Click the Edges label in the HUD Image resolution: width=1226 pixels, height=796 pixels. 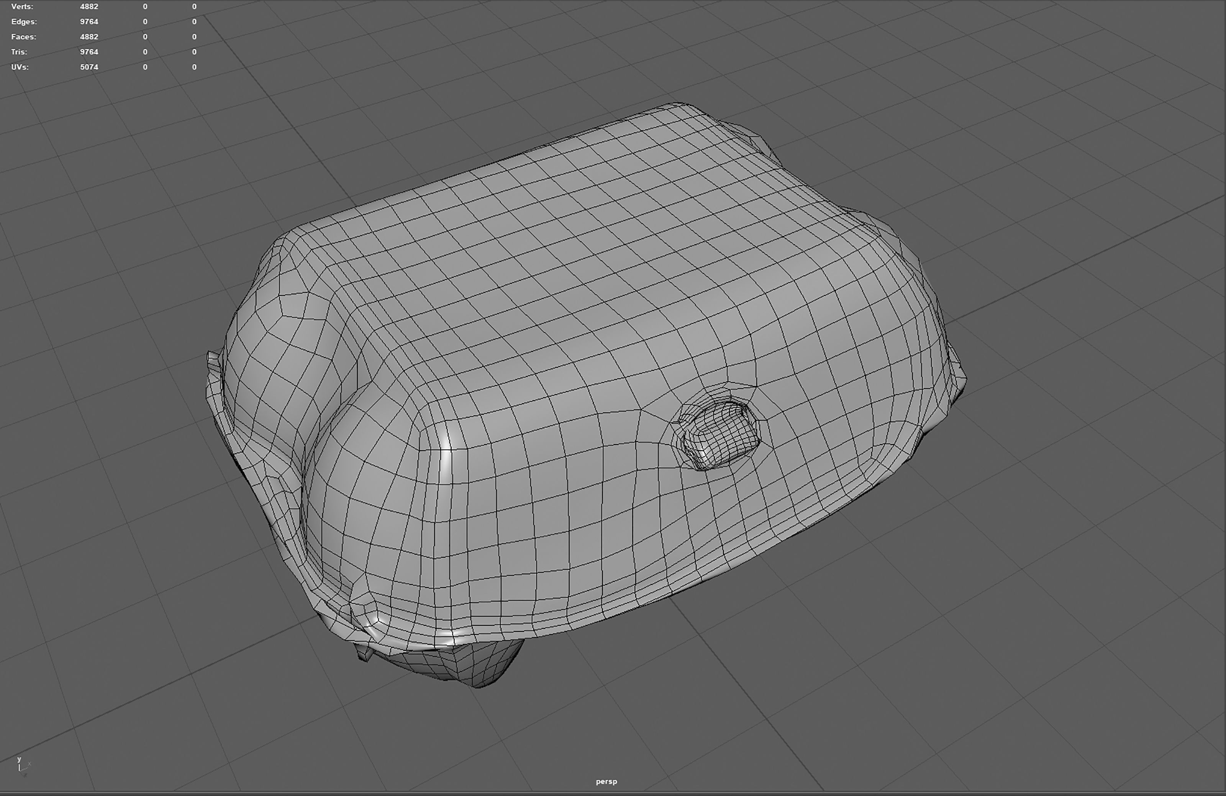click(x=24, y=21)
